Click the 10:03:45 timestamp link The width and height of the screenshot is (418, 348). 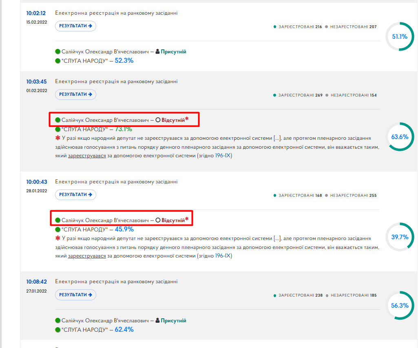pos(36,81)
